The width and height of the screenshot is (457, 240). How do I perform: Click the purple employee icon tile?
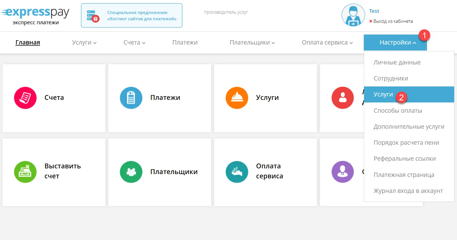[x=343, y=172]
